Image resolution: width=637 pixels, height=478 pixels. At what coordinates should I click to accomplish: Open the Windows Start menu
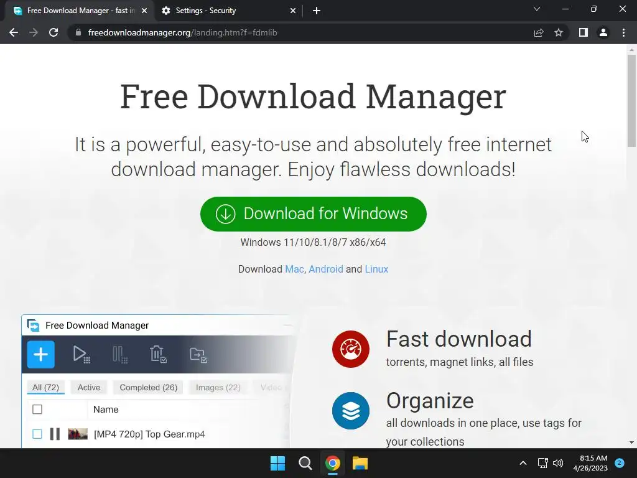(278, 463)
